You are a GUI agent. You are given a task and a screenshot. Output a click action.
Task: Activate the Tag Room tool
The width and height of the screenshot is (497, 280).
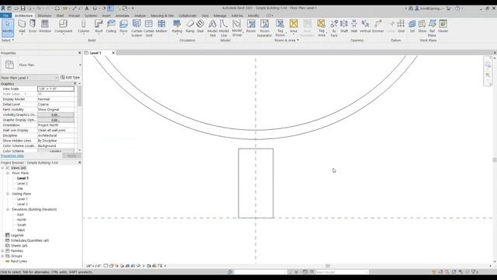coord(280,28)
